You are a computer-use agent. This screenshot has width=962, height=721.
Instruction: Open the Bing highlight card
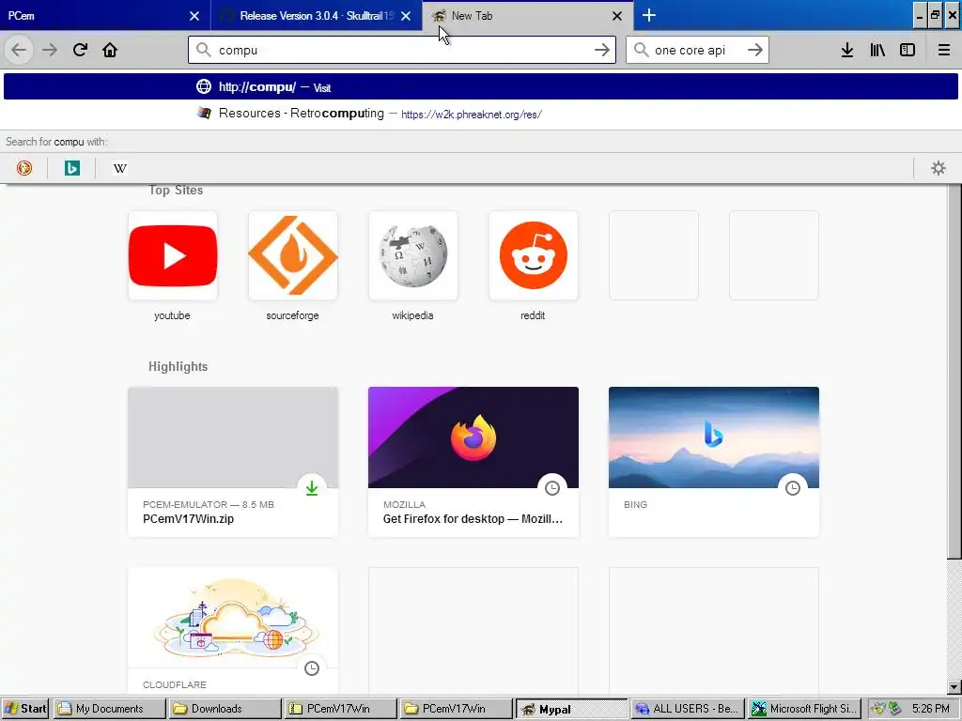714,462
